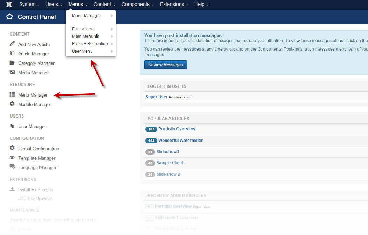
Task: Select Menu Manager from the Menus dropdown
Action: 86,15
